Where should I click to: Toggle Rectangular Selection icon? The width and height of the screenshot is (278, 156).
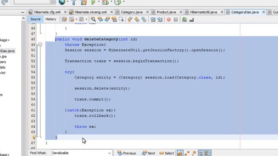tap(121, 19)
